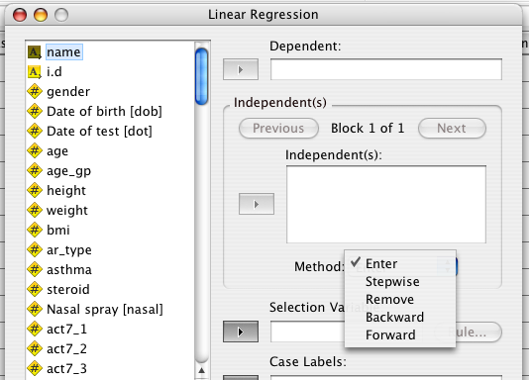529x380 pixels.
Task: Choose Stepwise from the Method menu
Action: point(392,282)
